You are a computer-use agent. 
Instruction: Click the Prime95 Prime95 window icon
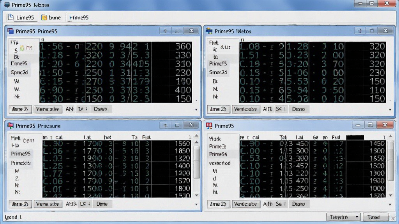coord(11,31)
